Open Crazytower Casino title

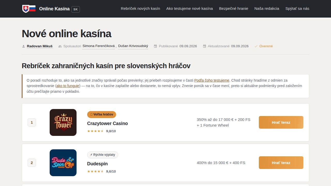(108, 123)
